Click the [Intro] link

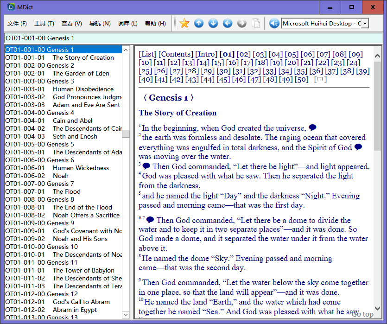[x=206, y=54]
